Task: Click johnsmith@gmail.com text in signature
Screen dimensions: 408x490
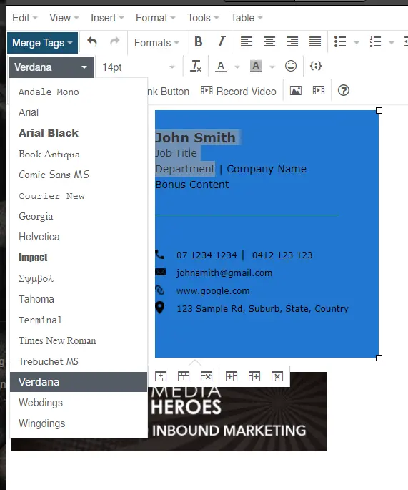Action: pos(224,273)
